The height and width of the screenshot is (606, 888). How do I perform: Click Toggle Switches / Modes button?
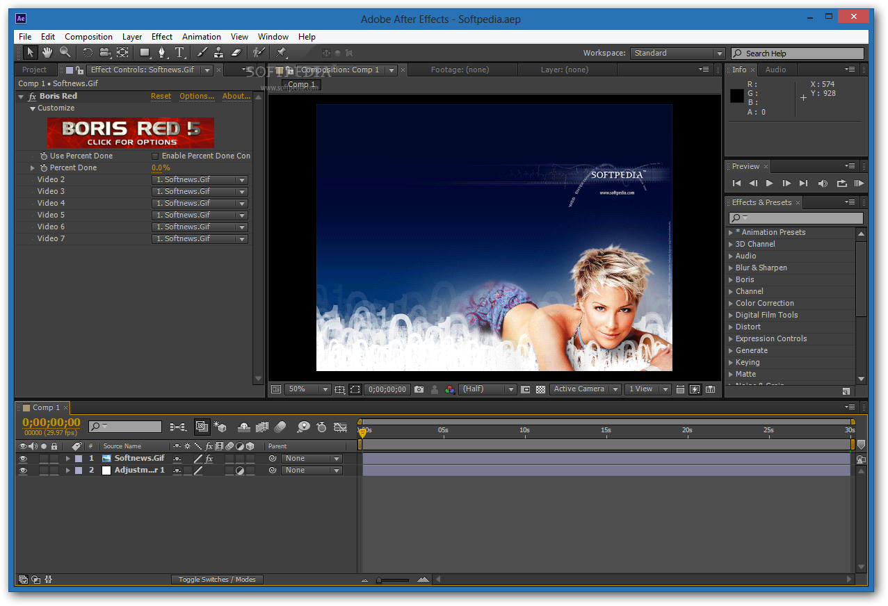click(217, 580)
